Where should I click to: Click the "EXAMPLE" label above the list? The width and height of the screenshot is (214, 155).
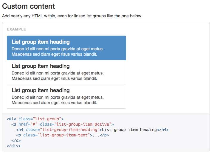click(16, 29)
